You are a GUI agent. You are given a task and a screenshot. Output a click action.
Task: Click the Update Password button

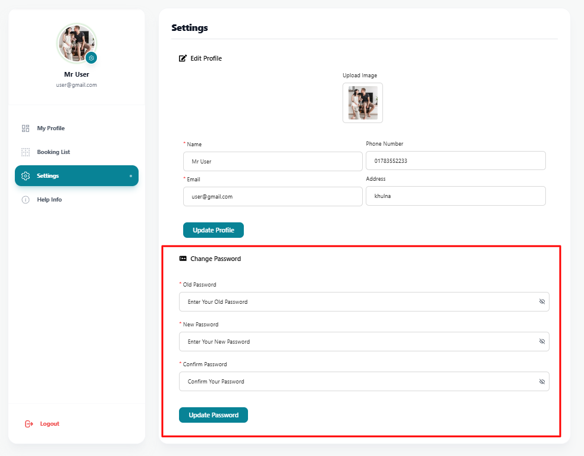(x=213, y=415)
